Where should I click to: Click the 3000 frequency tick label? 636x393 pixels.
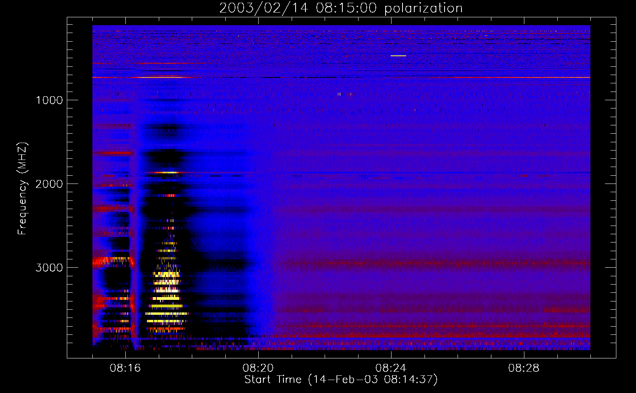(x=49, y=268)
